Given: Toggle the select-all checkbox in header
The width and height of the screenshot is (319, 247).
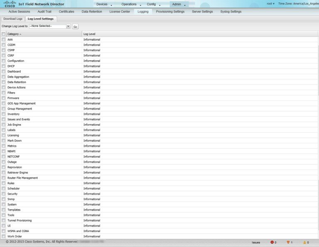Looking at the screenshot, I should [x=3, y=34].
